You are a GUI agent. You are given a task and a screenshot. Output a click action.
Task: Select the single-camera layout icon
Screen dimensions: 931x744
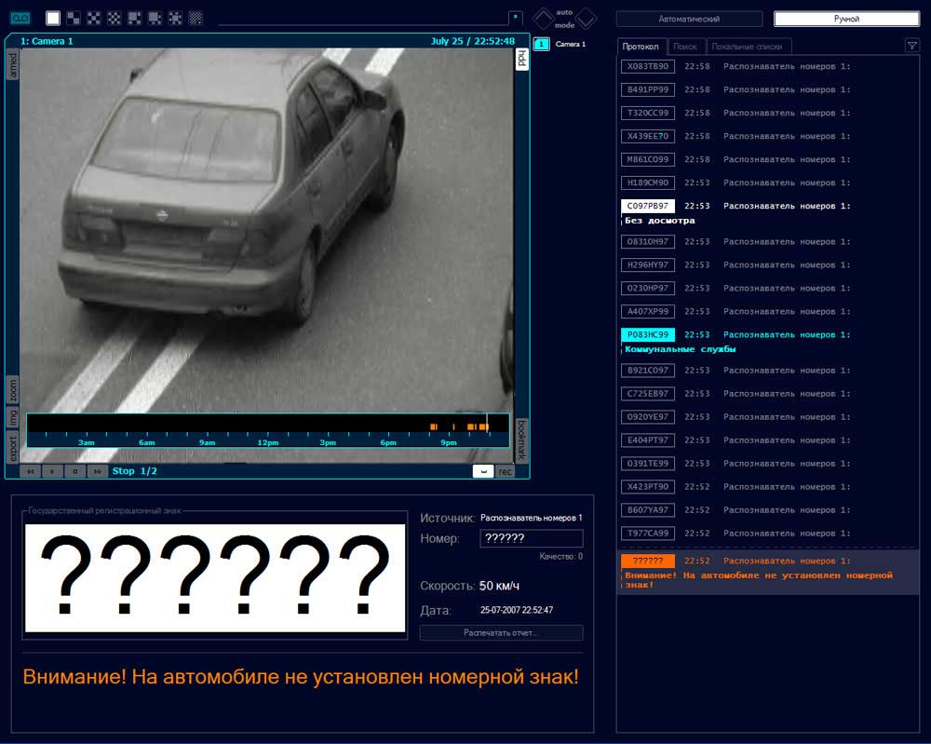tap(53, 18)
